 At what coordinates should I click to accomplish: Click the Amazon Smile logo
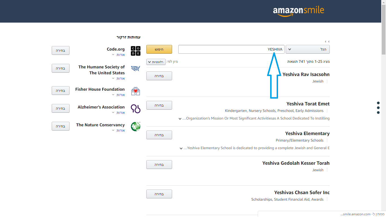click(298, 11)
